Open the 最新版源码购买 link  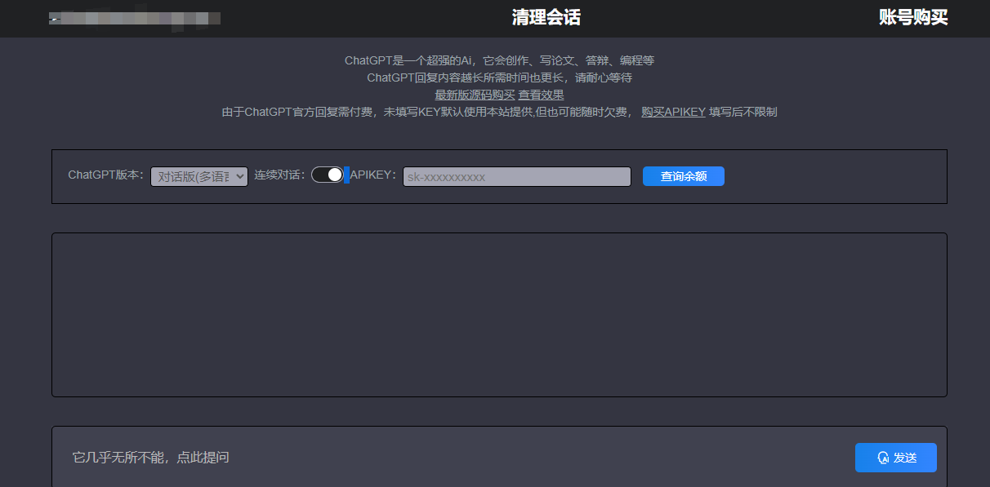click(475, 95)
